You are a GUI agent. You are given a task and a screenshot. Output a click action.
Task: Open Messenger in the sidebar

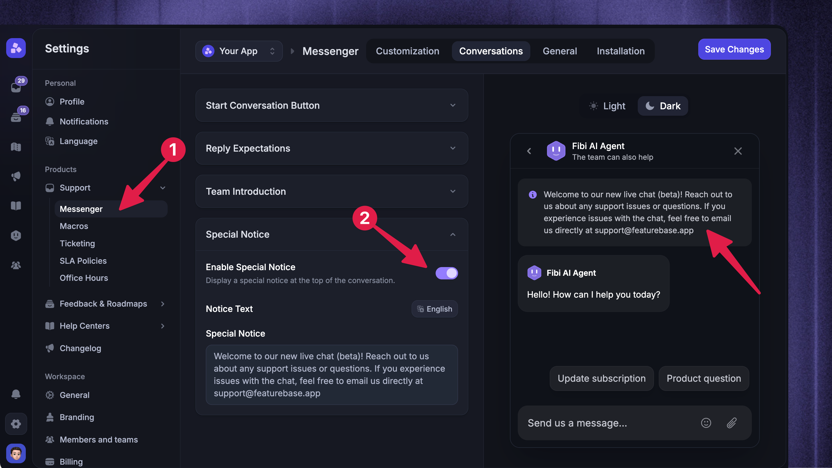pos(111,209)
